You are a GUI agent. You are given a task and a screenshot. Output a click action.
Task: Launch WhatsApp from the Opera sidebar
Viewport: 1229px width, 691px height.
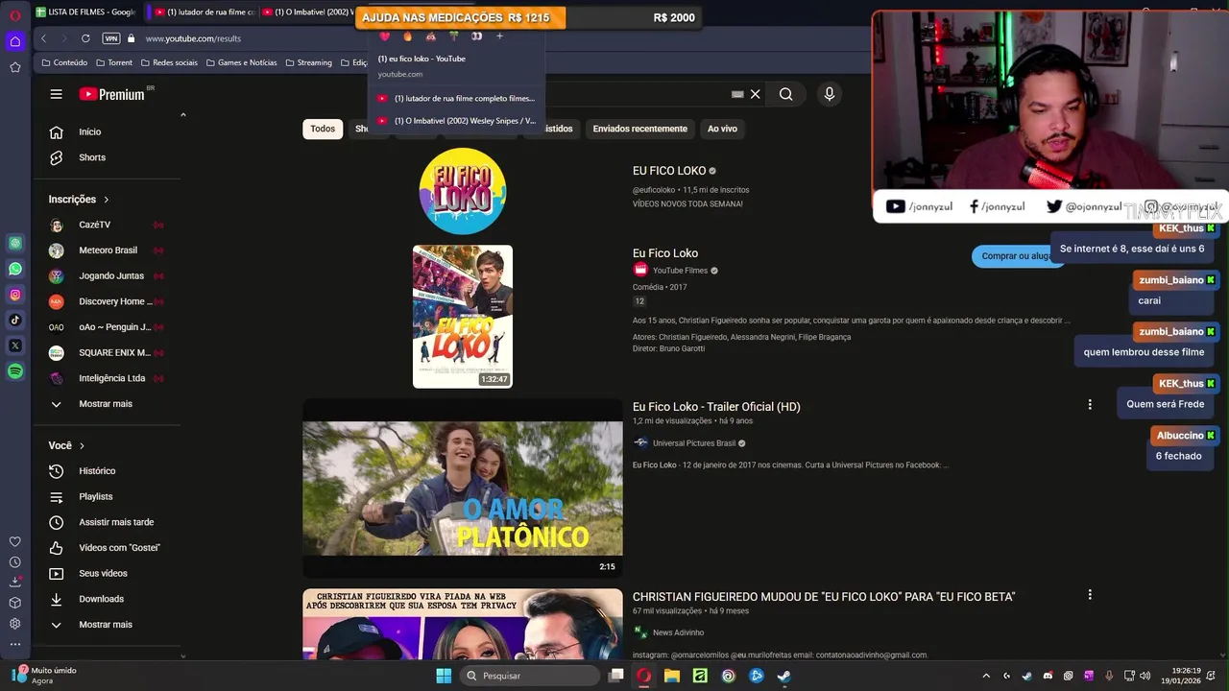pos(14,269)
